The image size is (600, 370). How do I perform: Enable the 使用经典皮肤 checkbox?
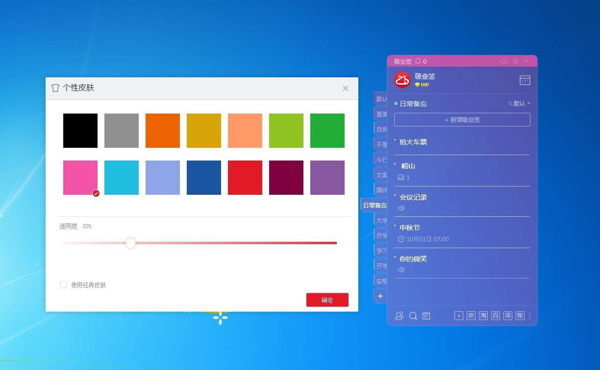(x=64, y=285)
